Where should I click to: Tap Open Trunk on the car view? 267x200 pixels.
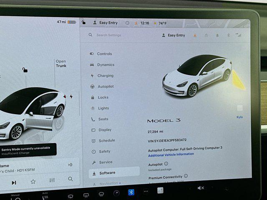(x=61, y=63)
